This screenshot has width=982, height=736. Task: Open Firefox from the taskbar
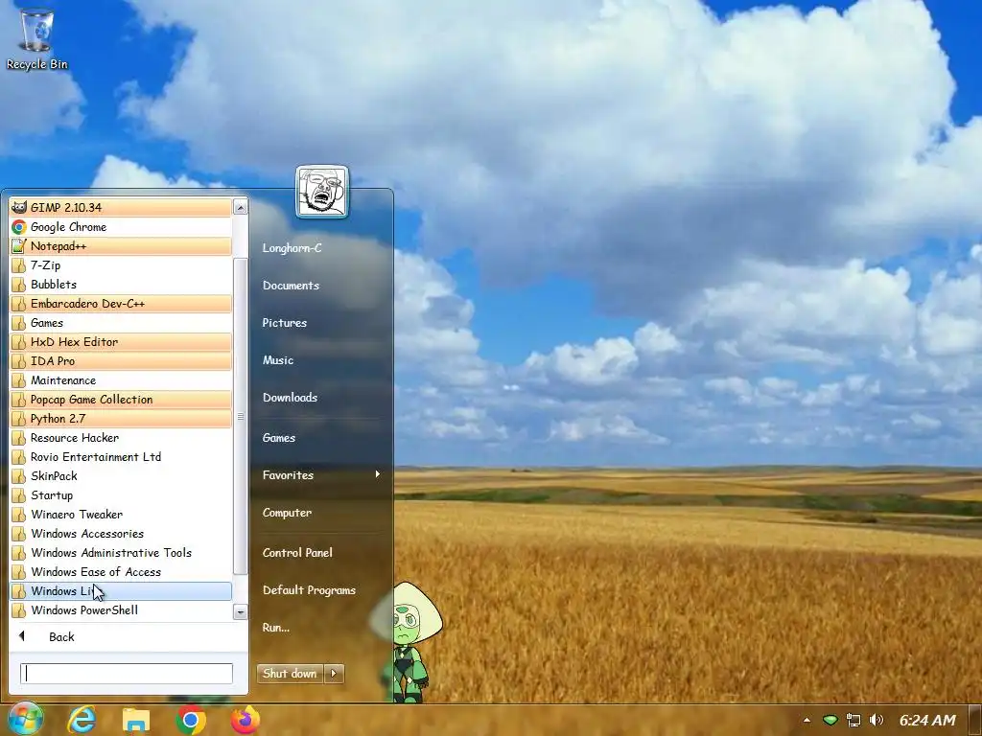(x=245, y=720)
